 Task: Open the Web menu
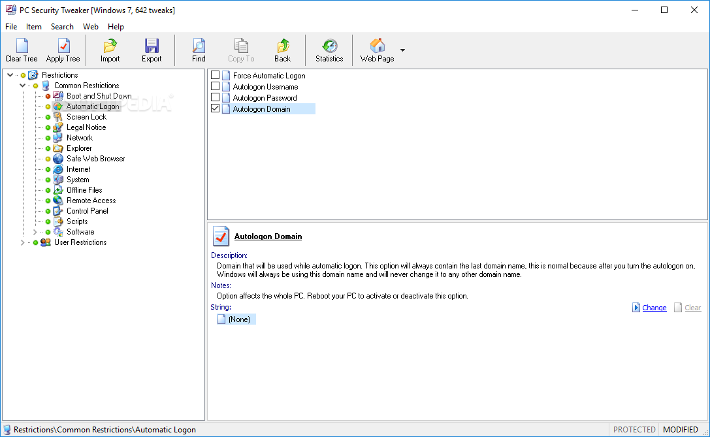click(x=91, y=27)
